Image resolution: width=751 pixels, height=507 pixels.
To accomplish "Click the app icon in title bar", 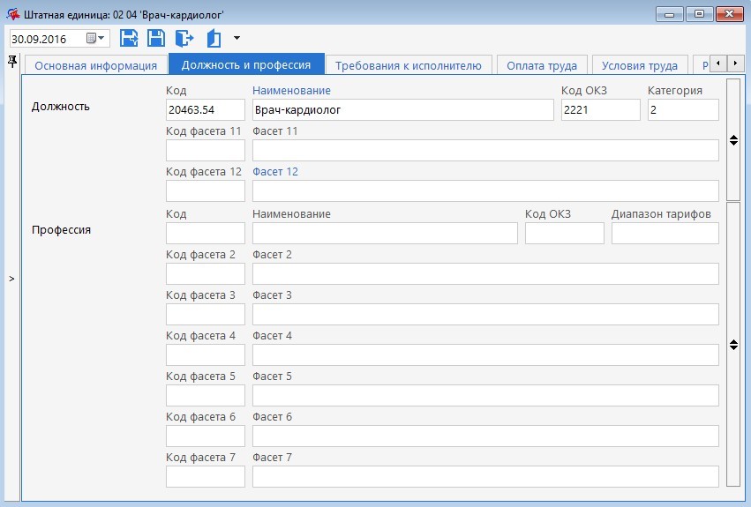I will pyautogui.click(x=13, y=14).
